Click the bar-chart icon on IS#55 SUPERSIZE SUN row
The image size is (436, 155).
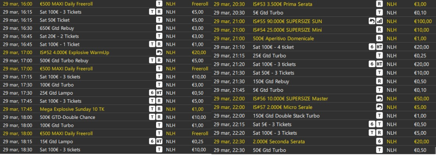click(x=379, y=21)
